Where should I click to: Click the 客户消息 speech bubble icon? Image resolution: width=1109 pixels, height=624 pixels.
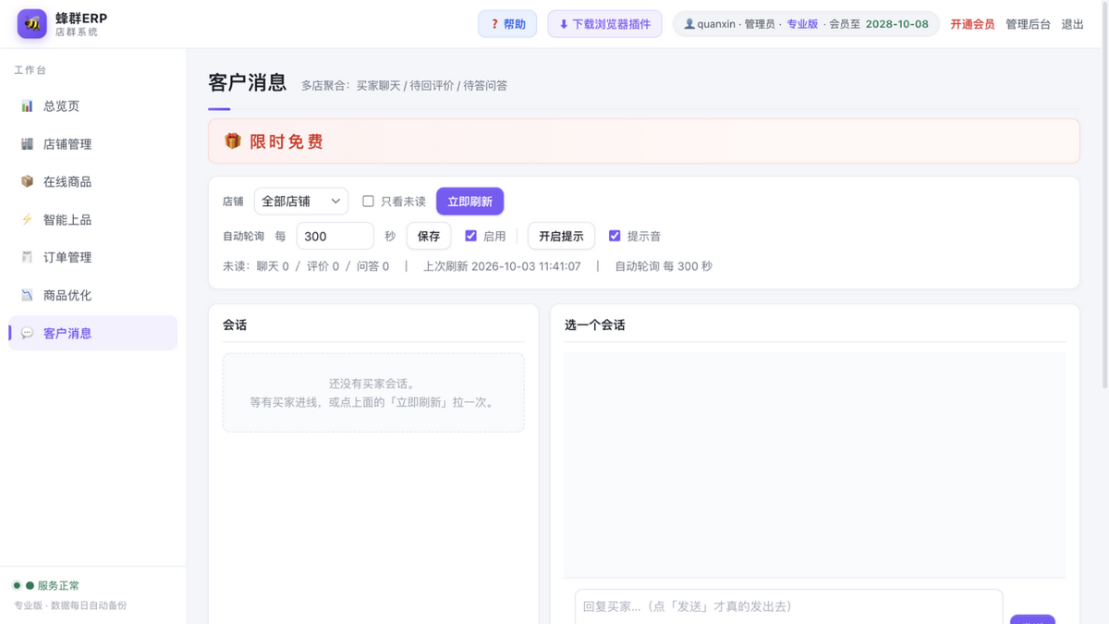tap(27, 333)
